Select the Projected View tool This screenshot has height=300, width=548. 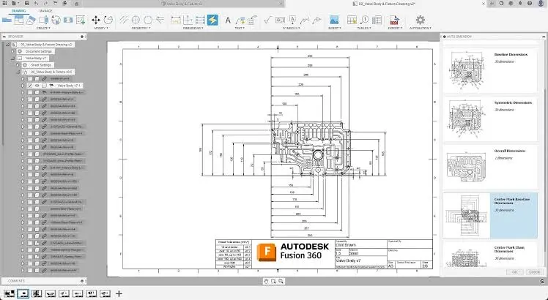(19, 20)
